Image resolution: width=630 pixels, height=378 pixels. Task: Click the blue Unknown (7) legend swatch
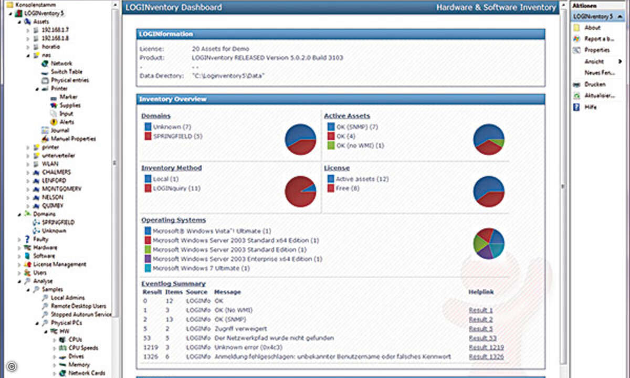148,127
